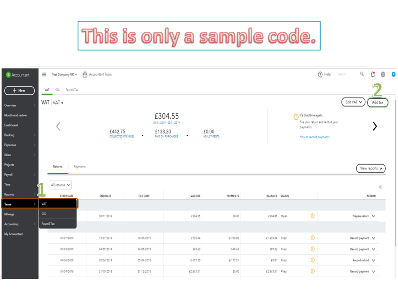398x298 pixels.
Task: Go to previous VAT period arrow
Action: (58, 126)
